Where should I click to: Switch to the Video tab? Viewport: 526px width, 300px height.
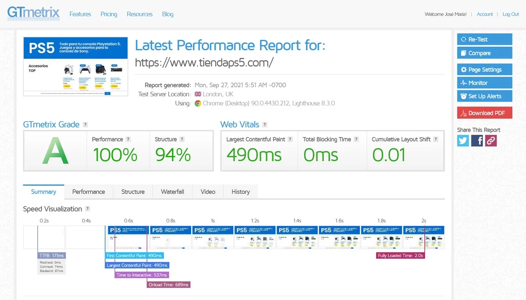click(208, 192)
